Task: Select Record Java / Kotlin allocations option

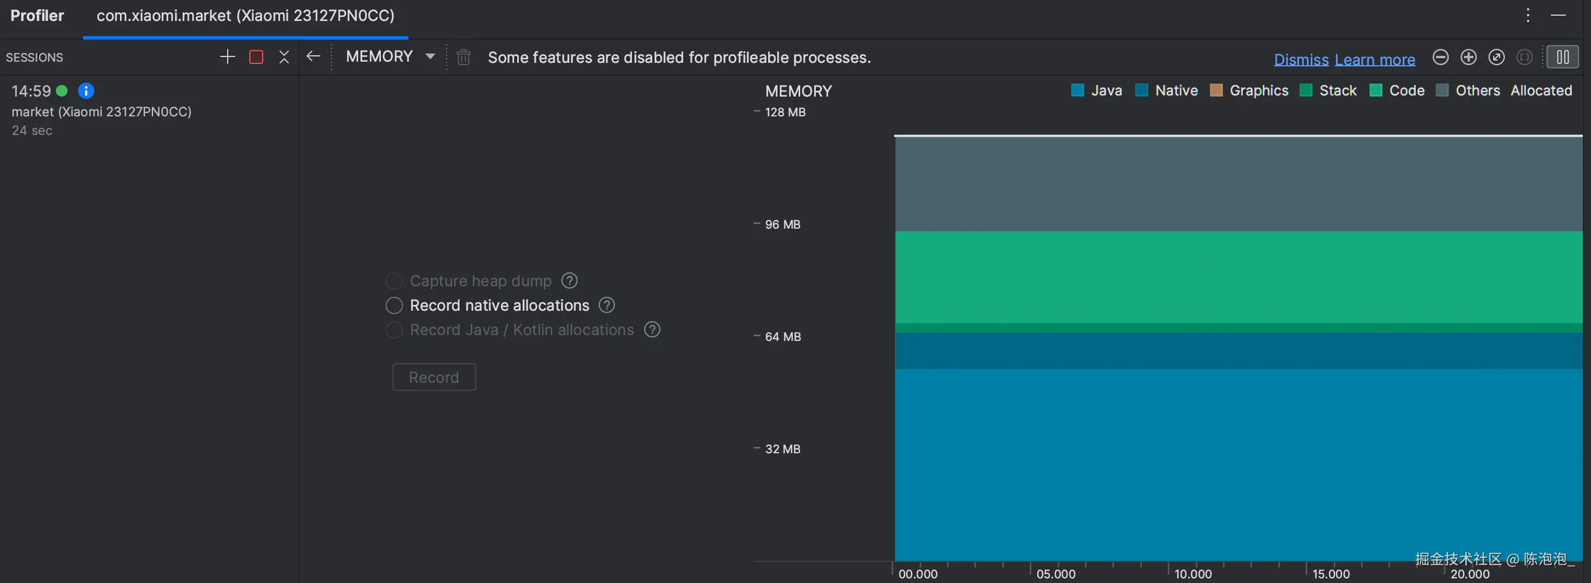Action: [394, 330]
